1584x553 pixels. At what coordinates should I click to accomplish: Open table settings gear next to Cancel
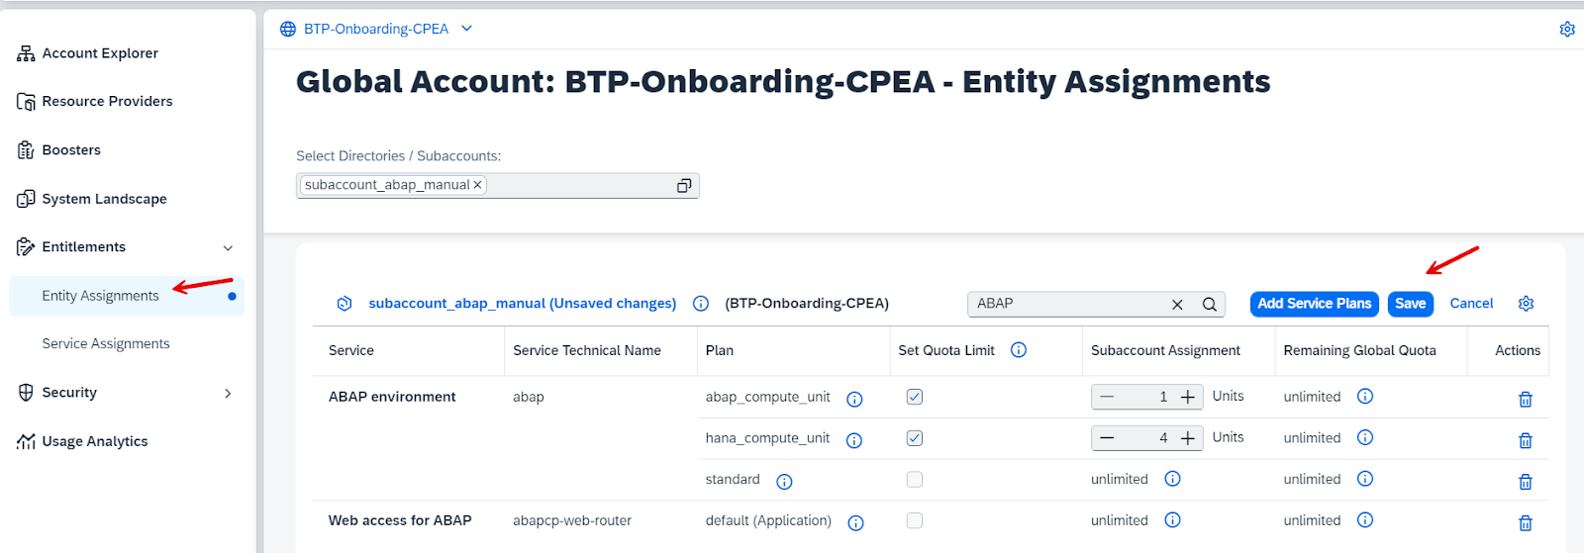1526,304
